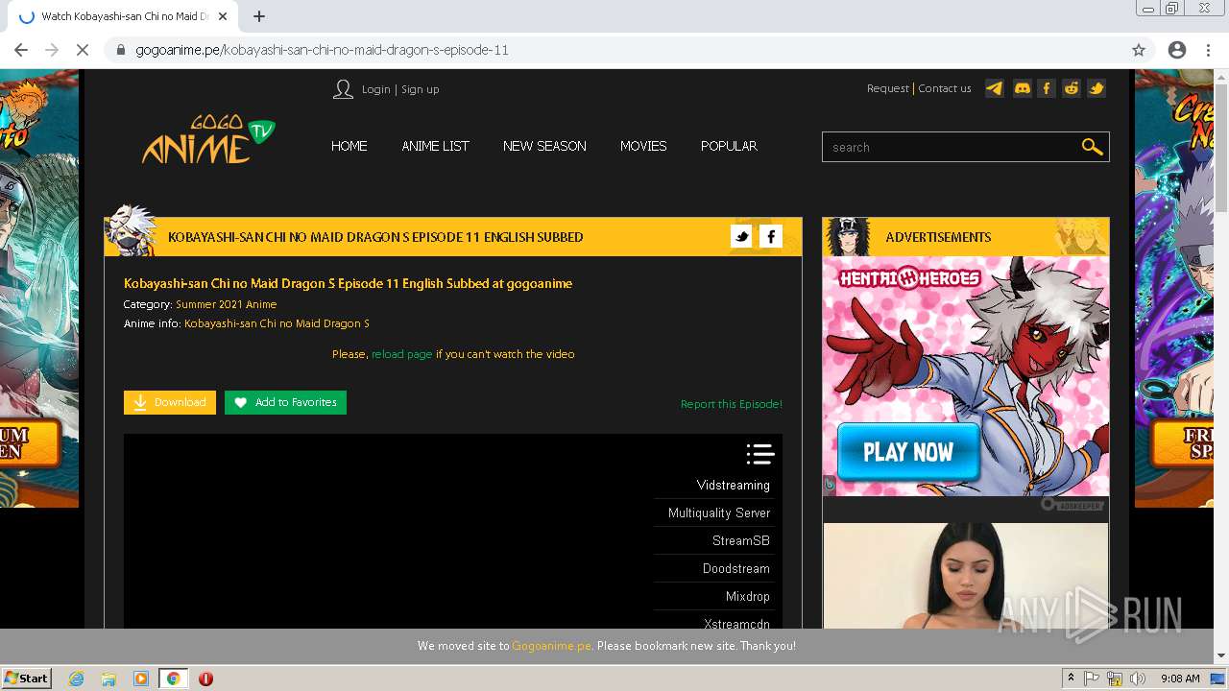This screenshot has width=1229, height=691.
Task: Open POPULAR menu
Action: (729, 146)
